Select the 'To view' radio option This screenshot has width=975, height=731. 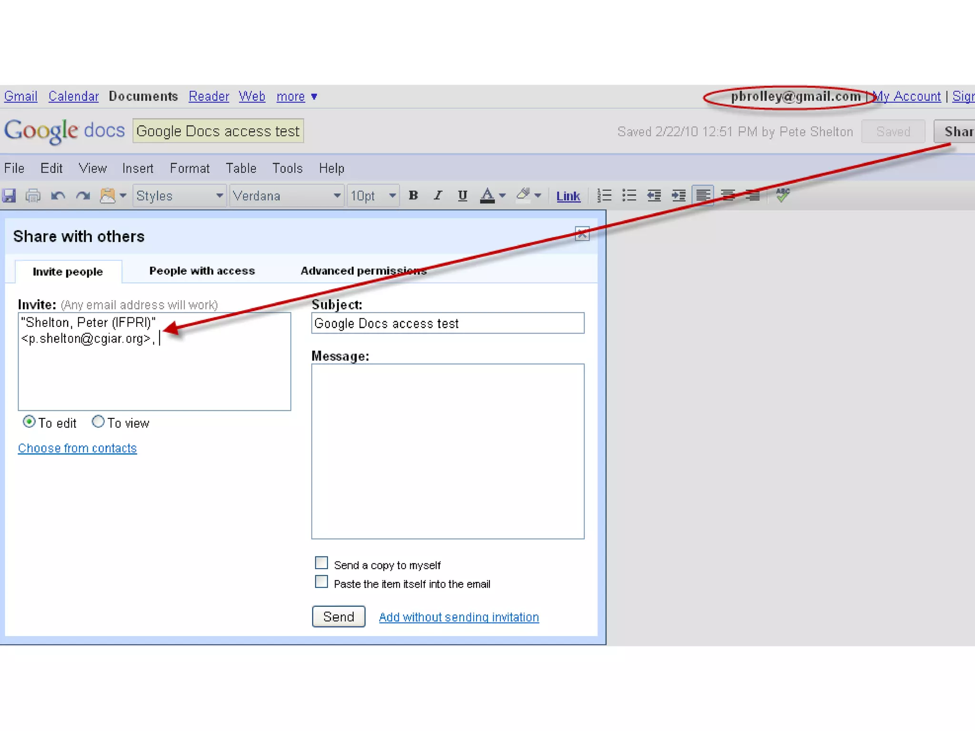[x=98, y=422]
